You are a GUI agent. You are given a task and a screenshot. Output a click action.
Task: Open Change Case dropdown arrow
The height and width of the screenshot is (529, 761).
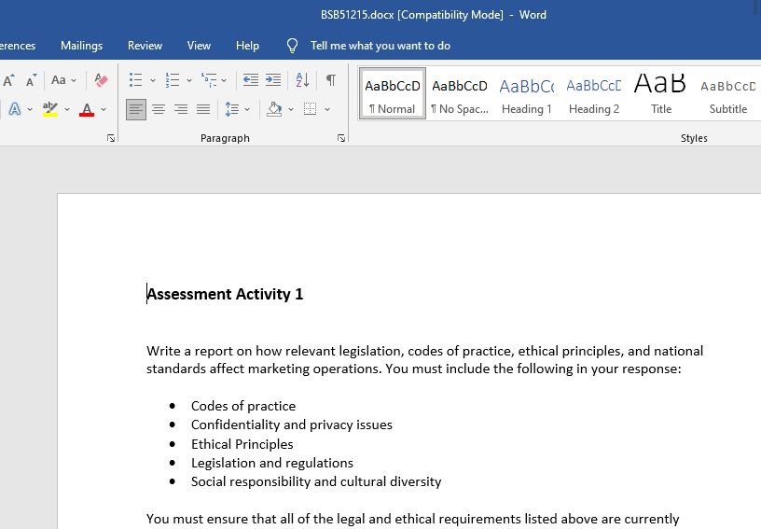click(x=74, y=80)
